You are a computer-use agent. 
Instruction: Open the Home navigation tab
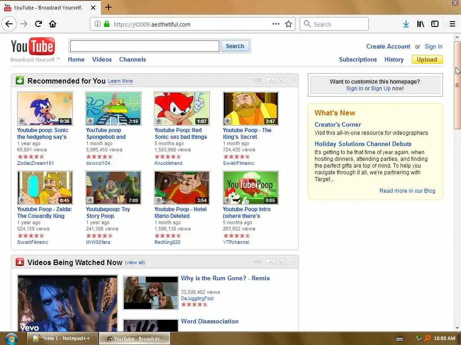(76, 60)
